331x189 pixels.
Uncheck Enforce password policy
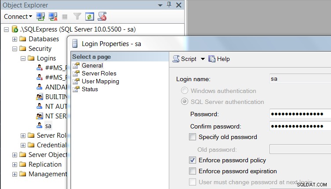(192, 160)
